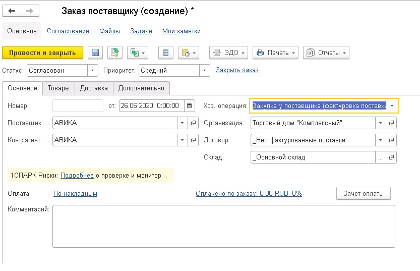Open the Оплачено по заказу link
Image resolution: width=420 pixels, height=271 pixels.
tap(249, 193)
